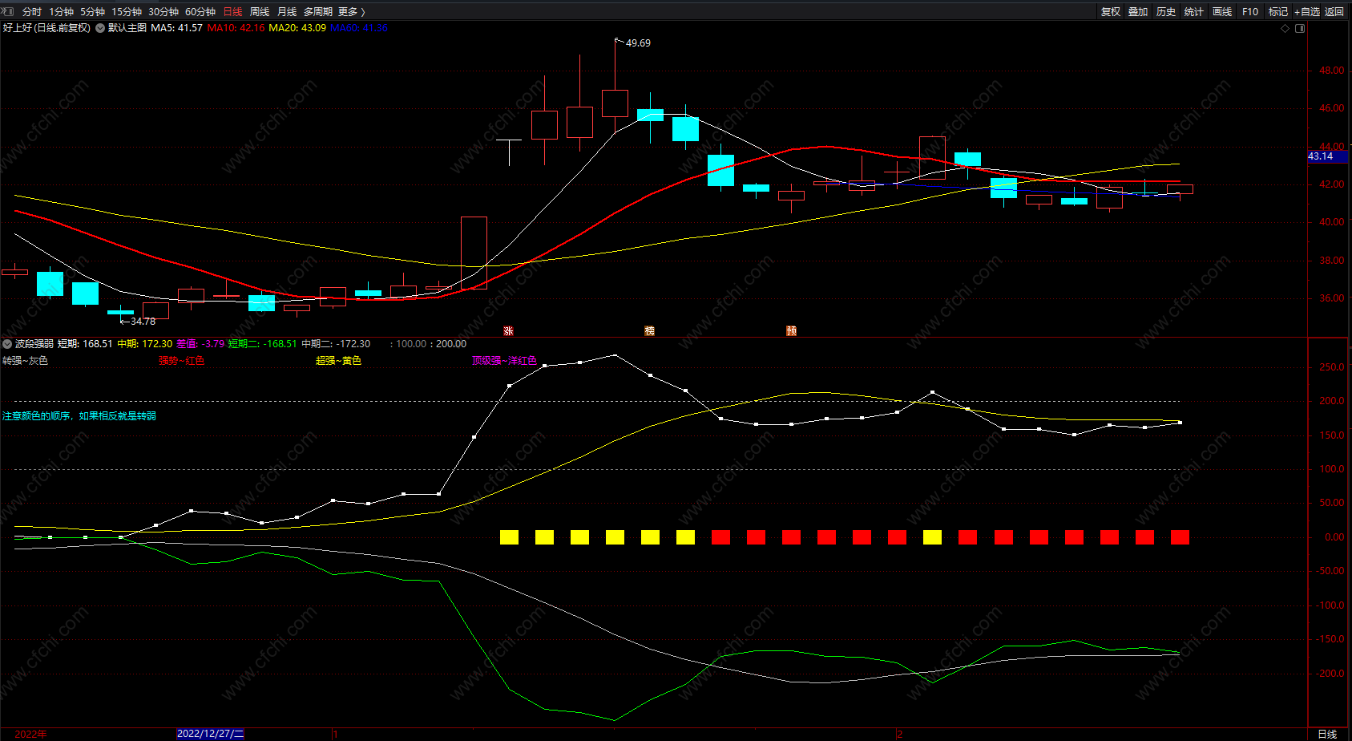The width and height of the screenshot is (1352, 741).
Task: Click the MA60: 41.36 value
Action: point(359,28)
